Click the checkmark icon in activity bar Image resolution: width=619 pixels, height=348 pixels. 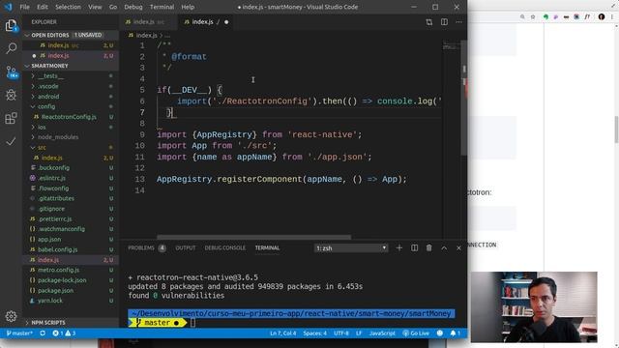point(11,141)
